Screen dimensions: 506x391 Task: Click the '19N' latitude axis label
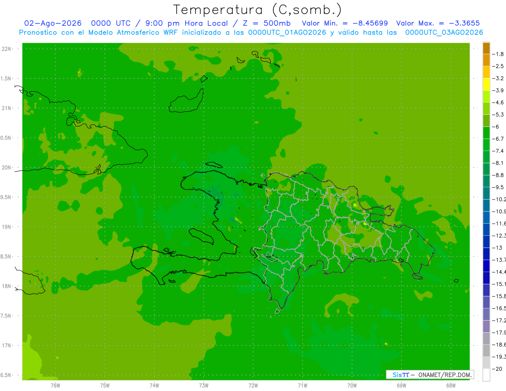pyautogui.click(x=6, y=227)
